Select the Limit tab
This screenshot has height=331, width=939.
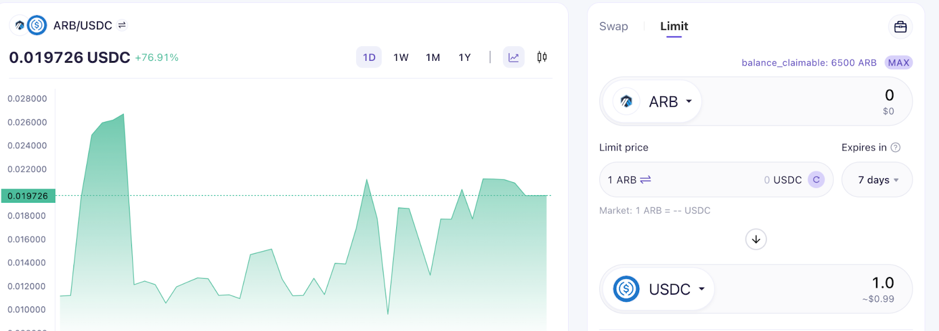tap(674, 26)
